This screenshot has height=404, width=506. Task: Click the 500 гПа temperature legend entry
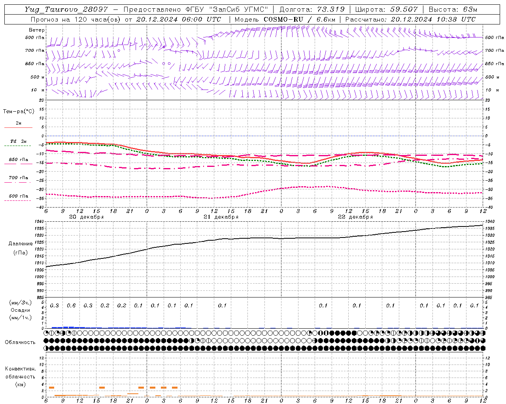(19, 196)
